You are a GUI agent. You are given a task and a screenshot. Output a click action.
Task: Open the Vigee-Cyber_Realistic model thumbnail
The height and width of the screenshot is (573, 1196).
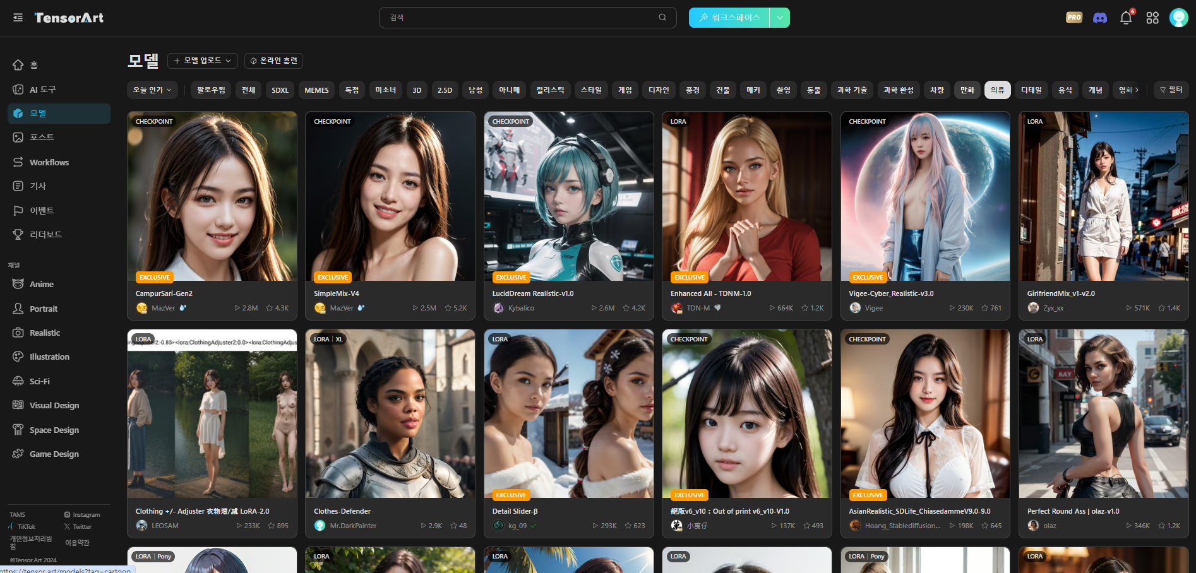coord(925,196)
